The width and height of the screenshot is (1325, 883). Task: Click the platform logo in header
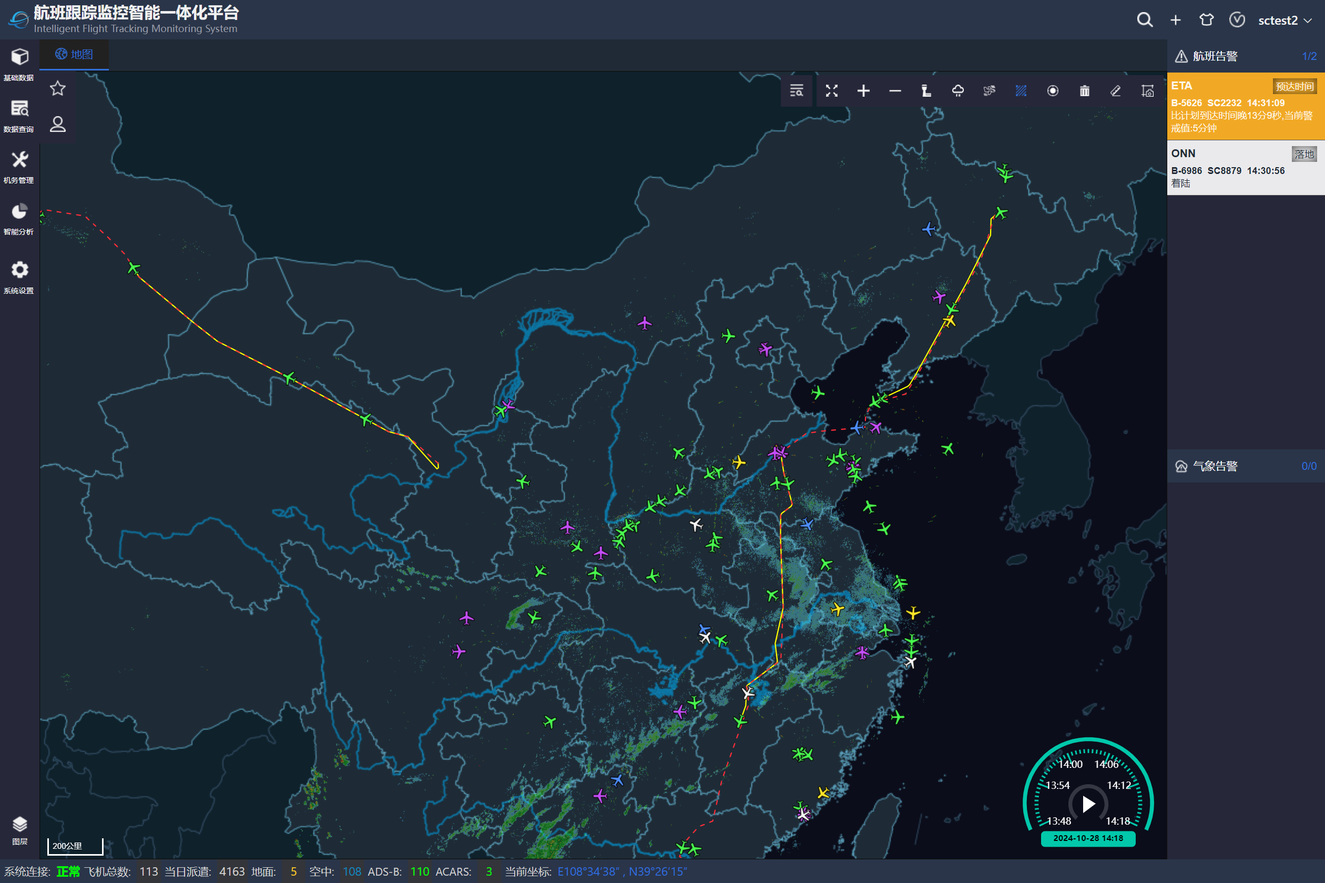point(18,20)
